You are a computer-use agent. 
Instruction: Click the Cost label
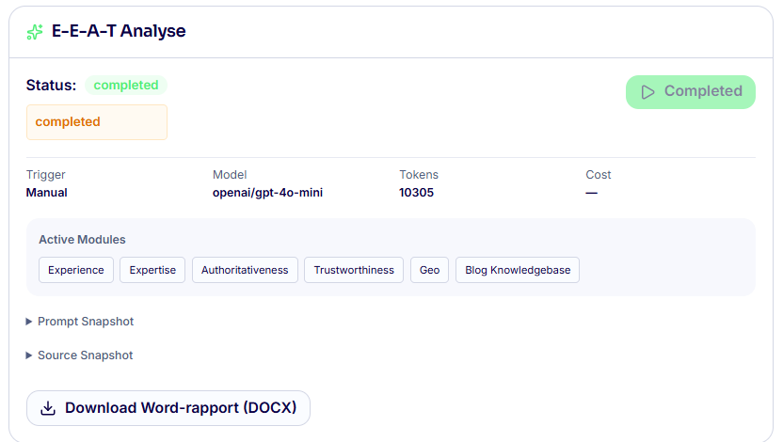[599, 175]
